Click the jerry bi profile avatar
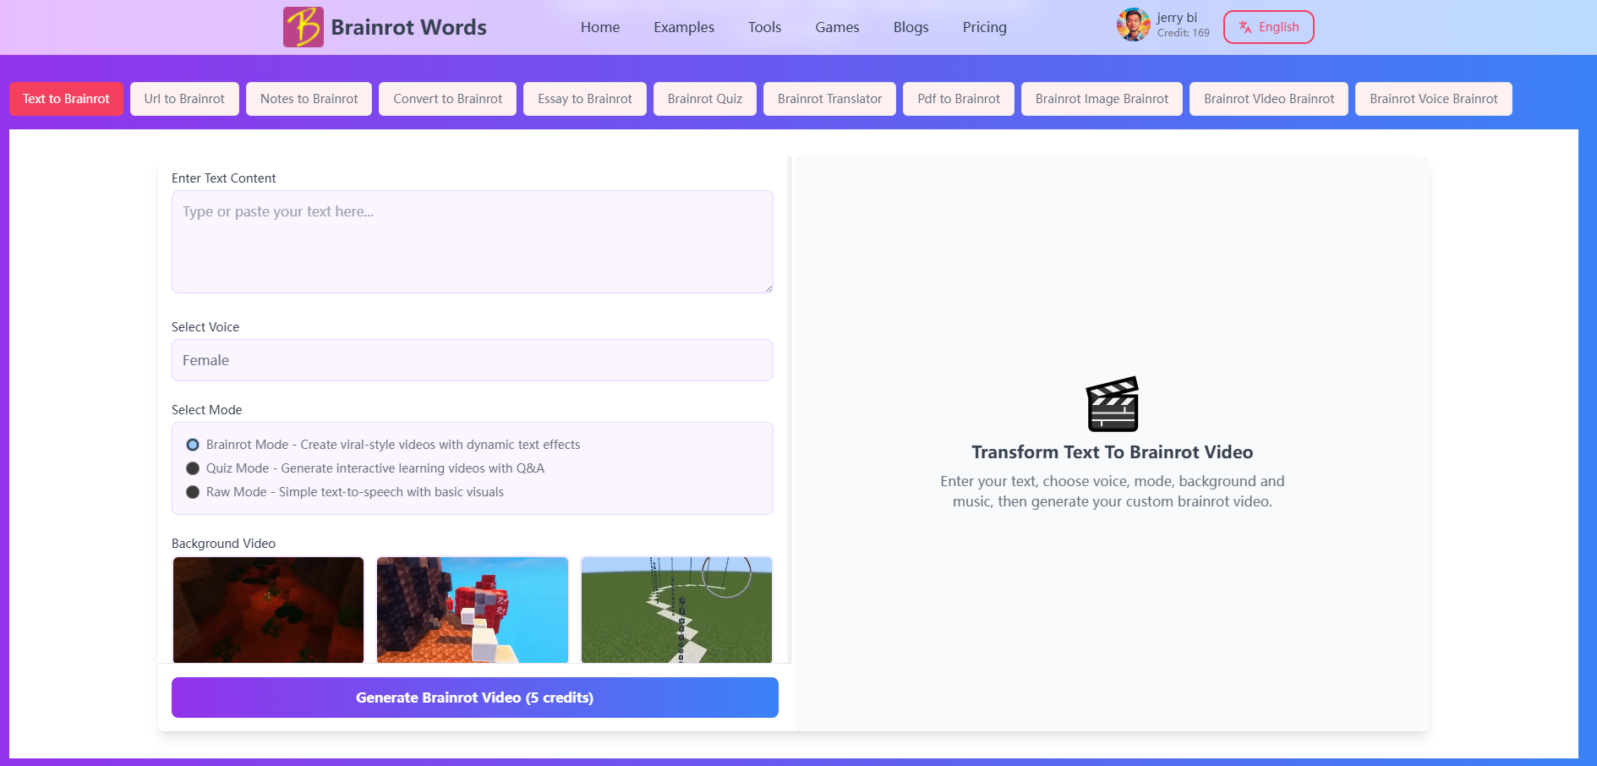The width and height of the screenshot is (1597, 766). click(1133, 25)
